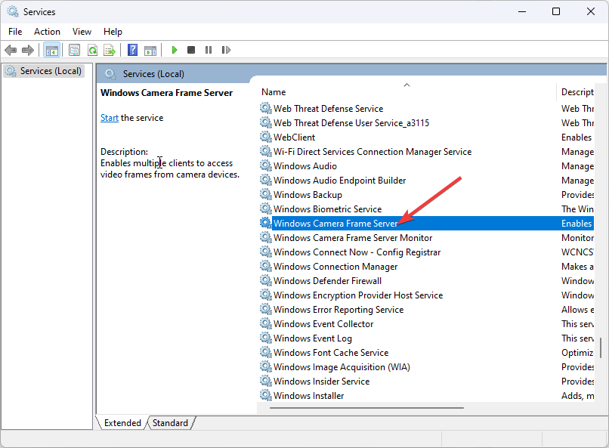
Task: Select Windows Defender Firewall service
Action: click(x=426, y=281)
